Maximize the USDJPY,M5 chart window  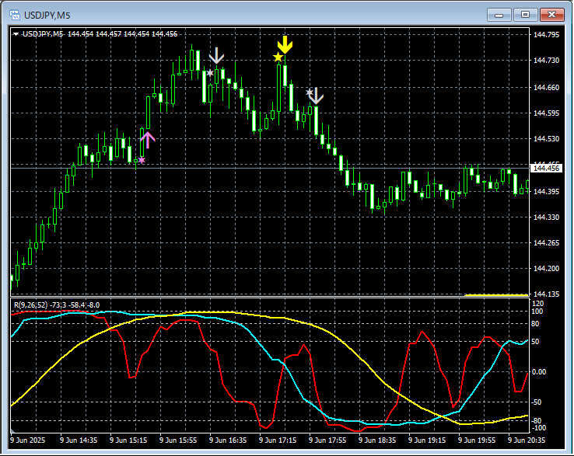click(x=525, y=15)
